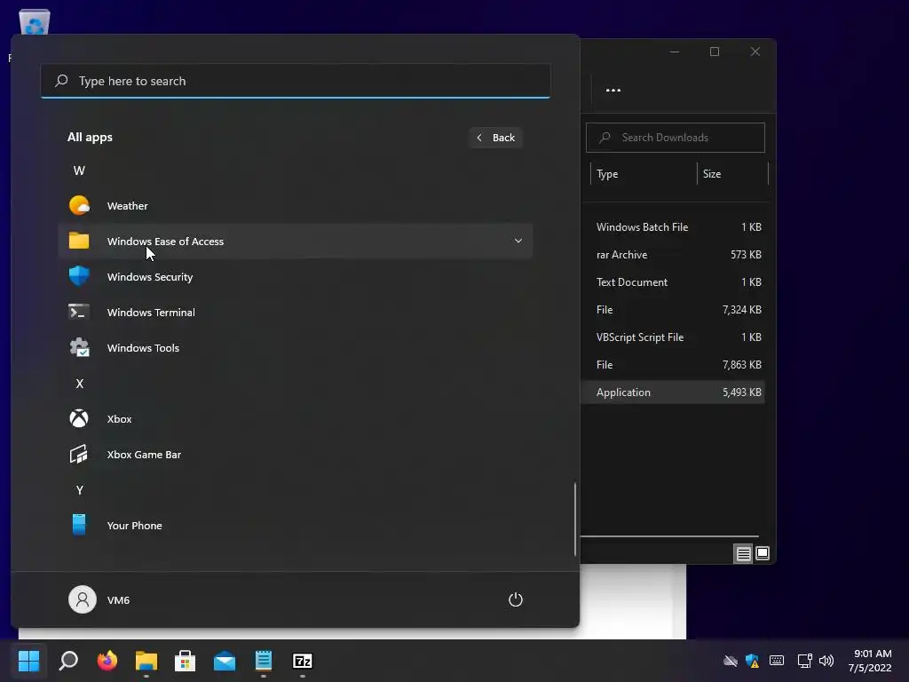The image size is (909, 682).
Task: Switch Explorer to details view icon
Action: tap(743, 553)
